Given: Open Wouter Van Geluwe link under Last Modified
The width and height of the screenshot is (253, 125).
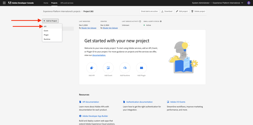Looking at the screenshot, I should pyautogui.click(x=89, y=28).
